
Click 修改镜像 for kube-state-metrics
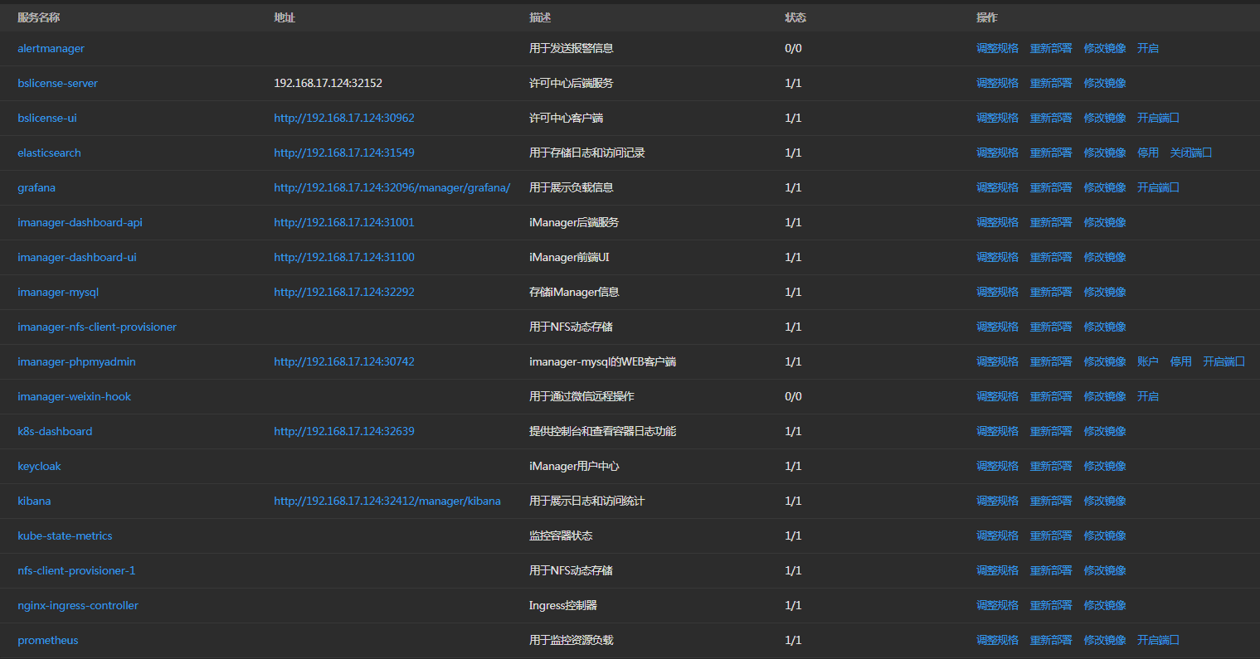(x=1105, y=536)
